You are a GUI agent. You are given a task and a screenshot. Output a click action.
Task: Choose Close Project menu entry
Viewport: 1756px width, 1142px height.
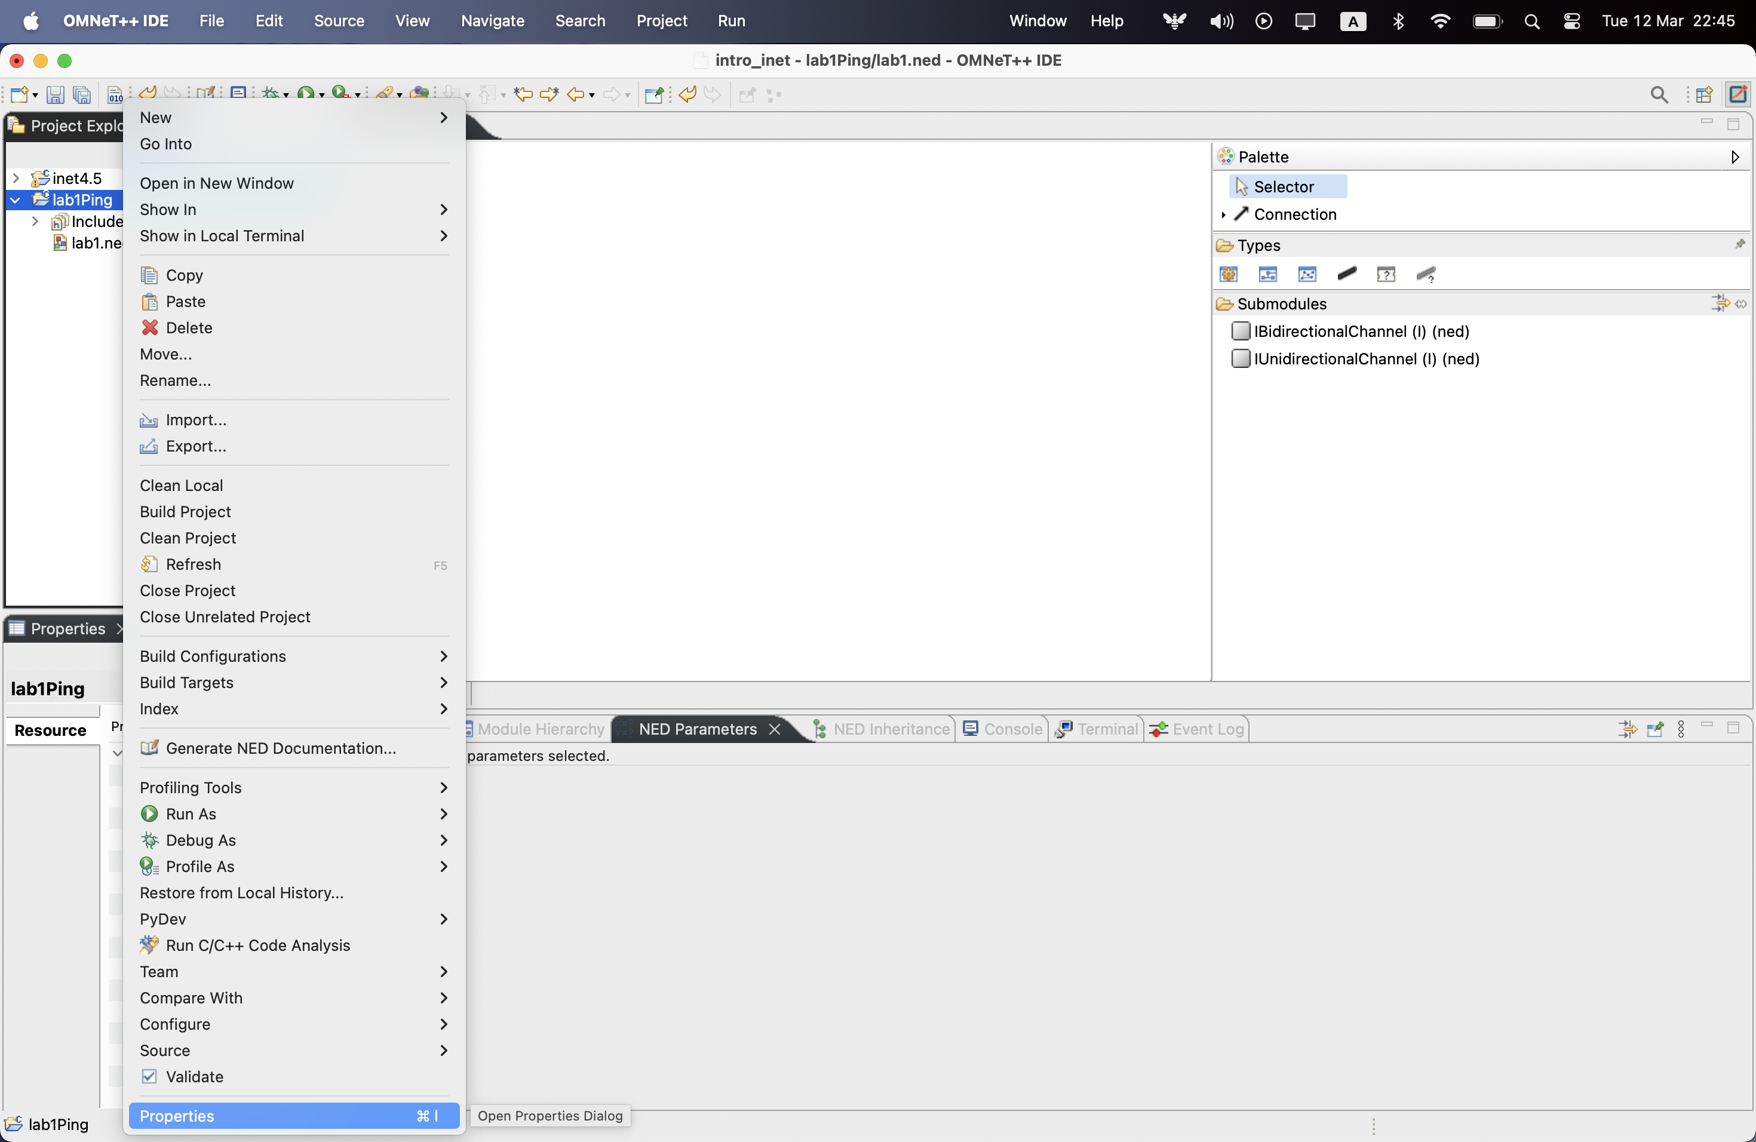coord(294,590)
